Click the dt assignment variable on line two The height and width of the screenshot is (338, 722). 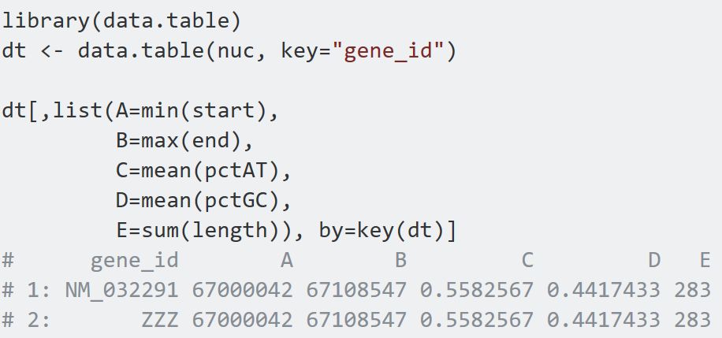(x=14, y=51)
